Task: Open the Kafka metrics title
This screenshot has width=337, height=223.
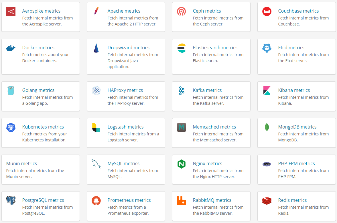Action: point(207,90)
